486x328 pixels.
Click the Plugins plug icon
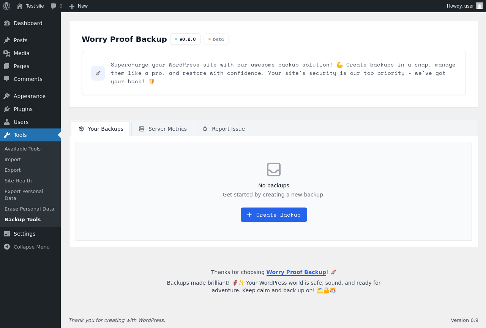[x=7, y=109]
